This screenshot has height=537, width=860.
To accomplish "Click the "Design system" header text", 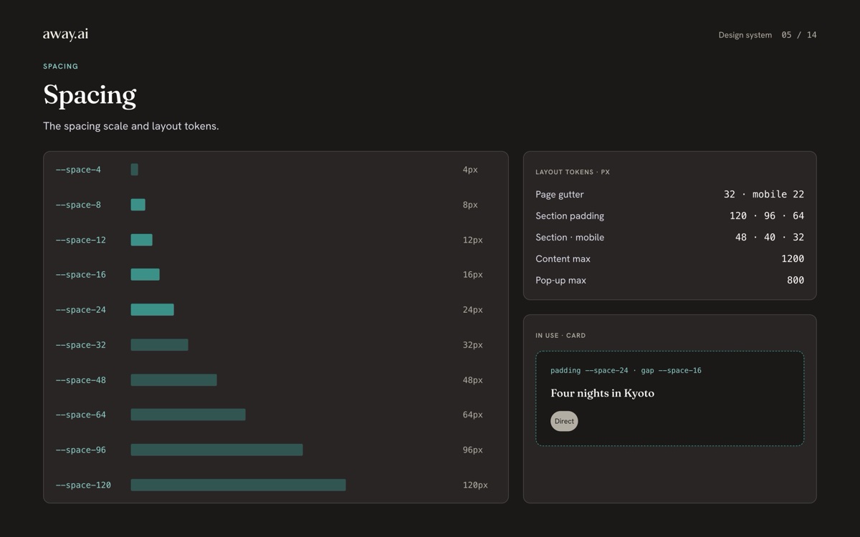I will (745, 35).
